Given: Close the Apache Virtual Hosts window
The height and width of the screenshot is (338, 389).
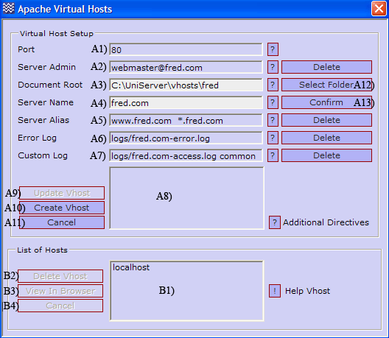Looking at the screenshot, I should tap(379, 9).
